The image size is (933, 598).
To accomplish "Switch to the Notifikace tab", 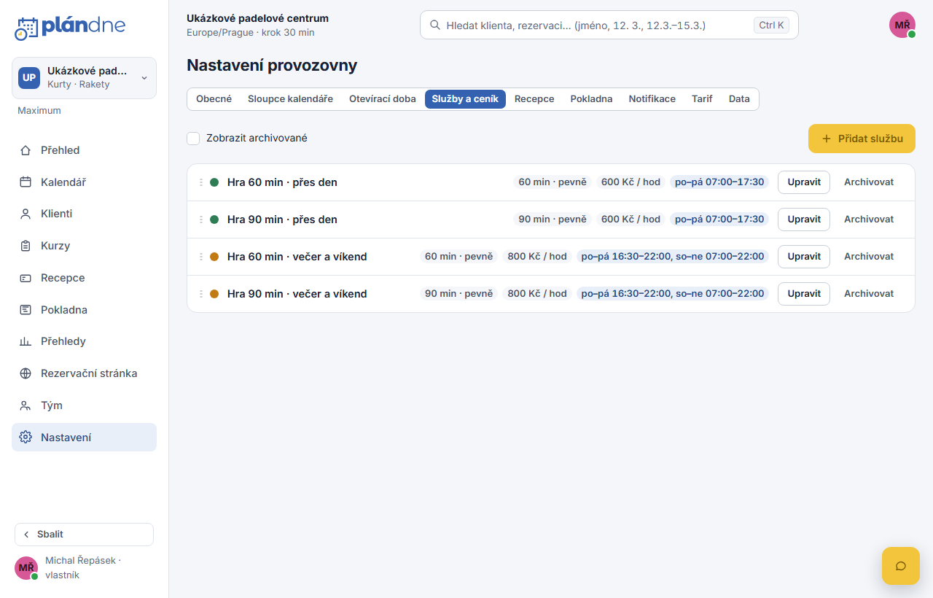I will pyautogui.click(x=652, y=99).
